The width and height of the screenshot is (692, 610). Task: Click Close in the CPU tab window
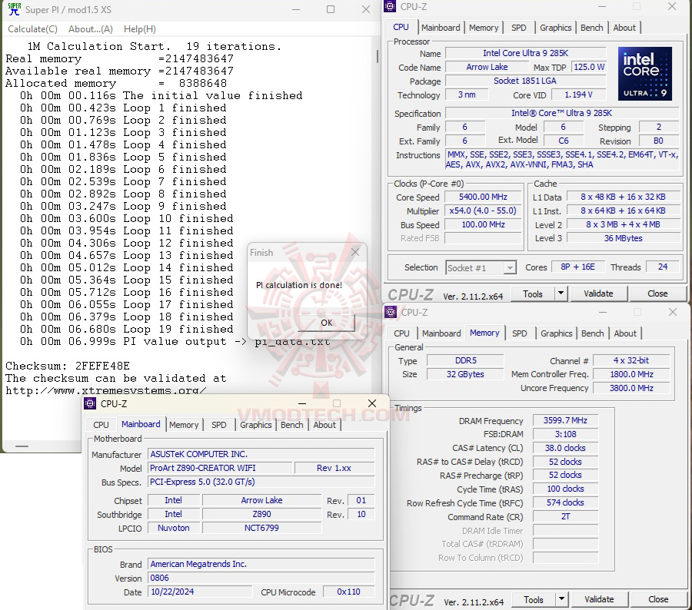point(657,293)
